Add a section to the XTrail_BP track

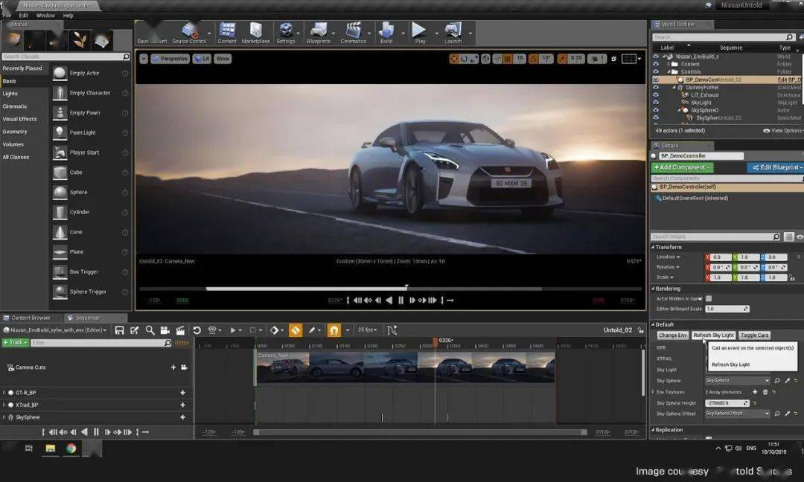[182, 405]
